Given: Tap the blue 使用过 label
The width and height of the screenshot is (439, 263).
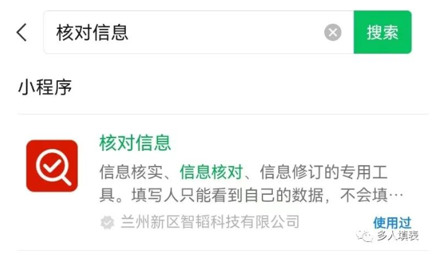Looking at the screenshot, I should pos(392,223).
